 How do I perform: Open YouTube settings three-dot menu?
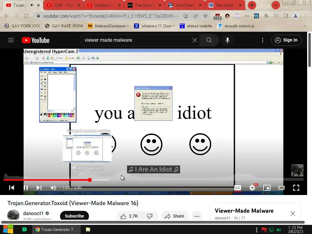[263, 40]
